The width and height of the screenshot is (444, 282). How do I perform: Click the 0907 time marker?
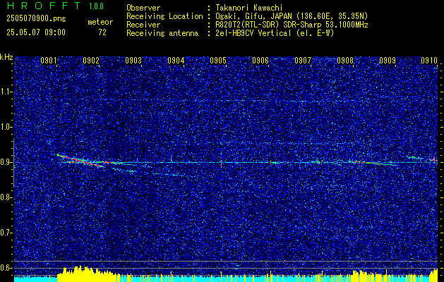point(303,61)
